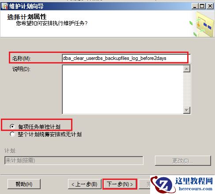Minimize the wizard window
The image size is (215, 194).
pyautogui.click(x=195, y=6)
